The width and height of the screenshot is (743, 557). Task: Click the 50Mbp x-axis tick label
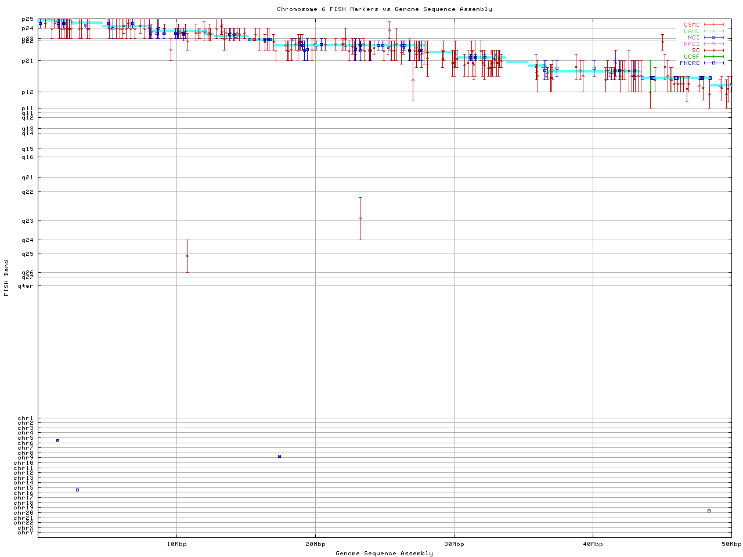731,544
